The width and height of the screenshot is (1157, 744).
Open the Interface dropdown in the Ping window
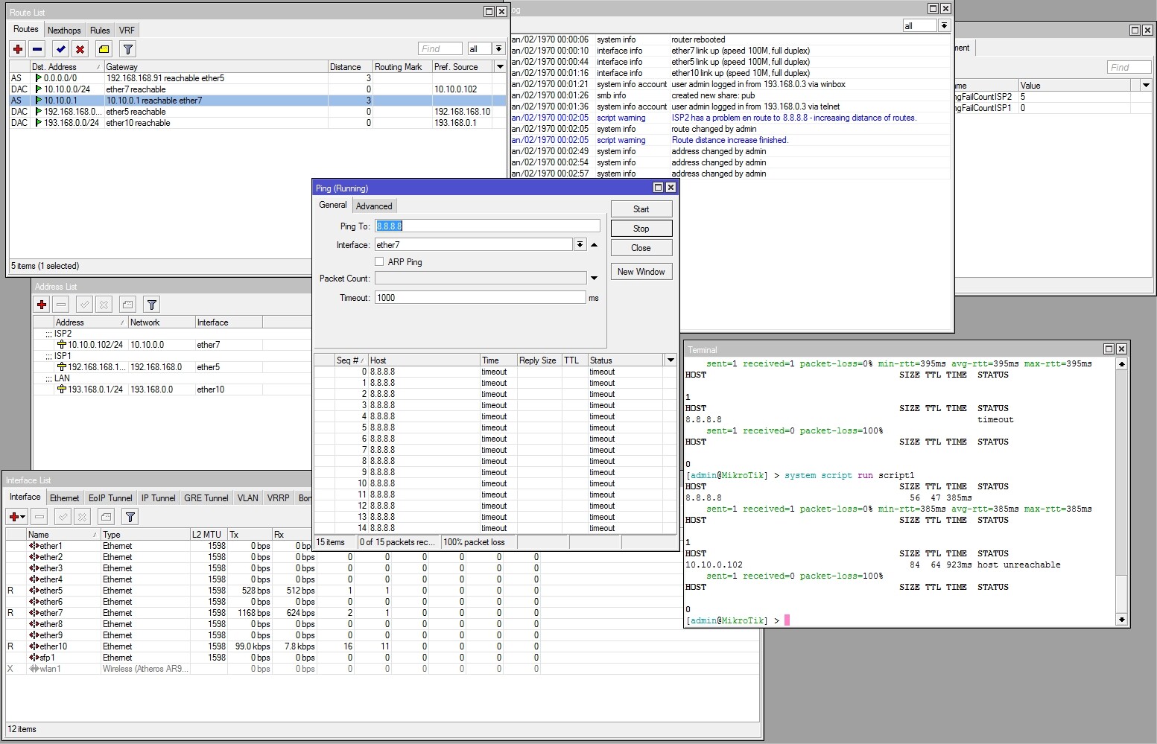(x=580, y=244)
